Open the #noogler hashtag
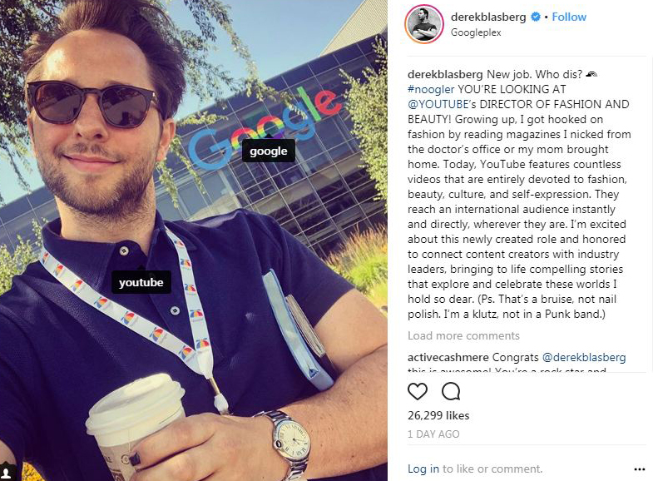Screen dimensions: 653x481 (x=431, y=89)
